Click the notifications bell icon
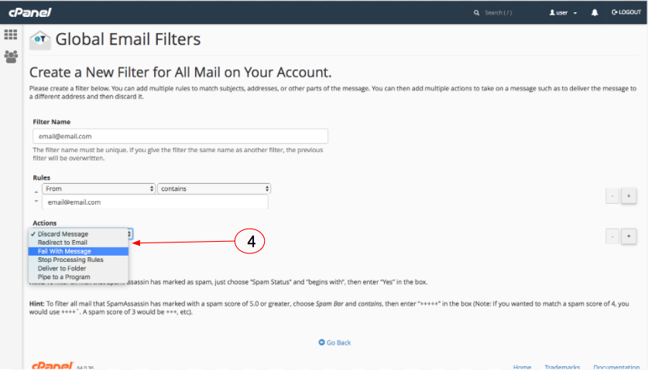 tap(595, 12)
